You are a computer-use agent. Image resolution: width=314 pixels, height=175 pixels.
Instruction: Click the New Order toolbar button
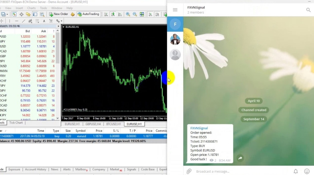tap(58, 14)
